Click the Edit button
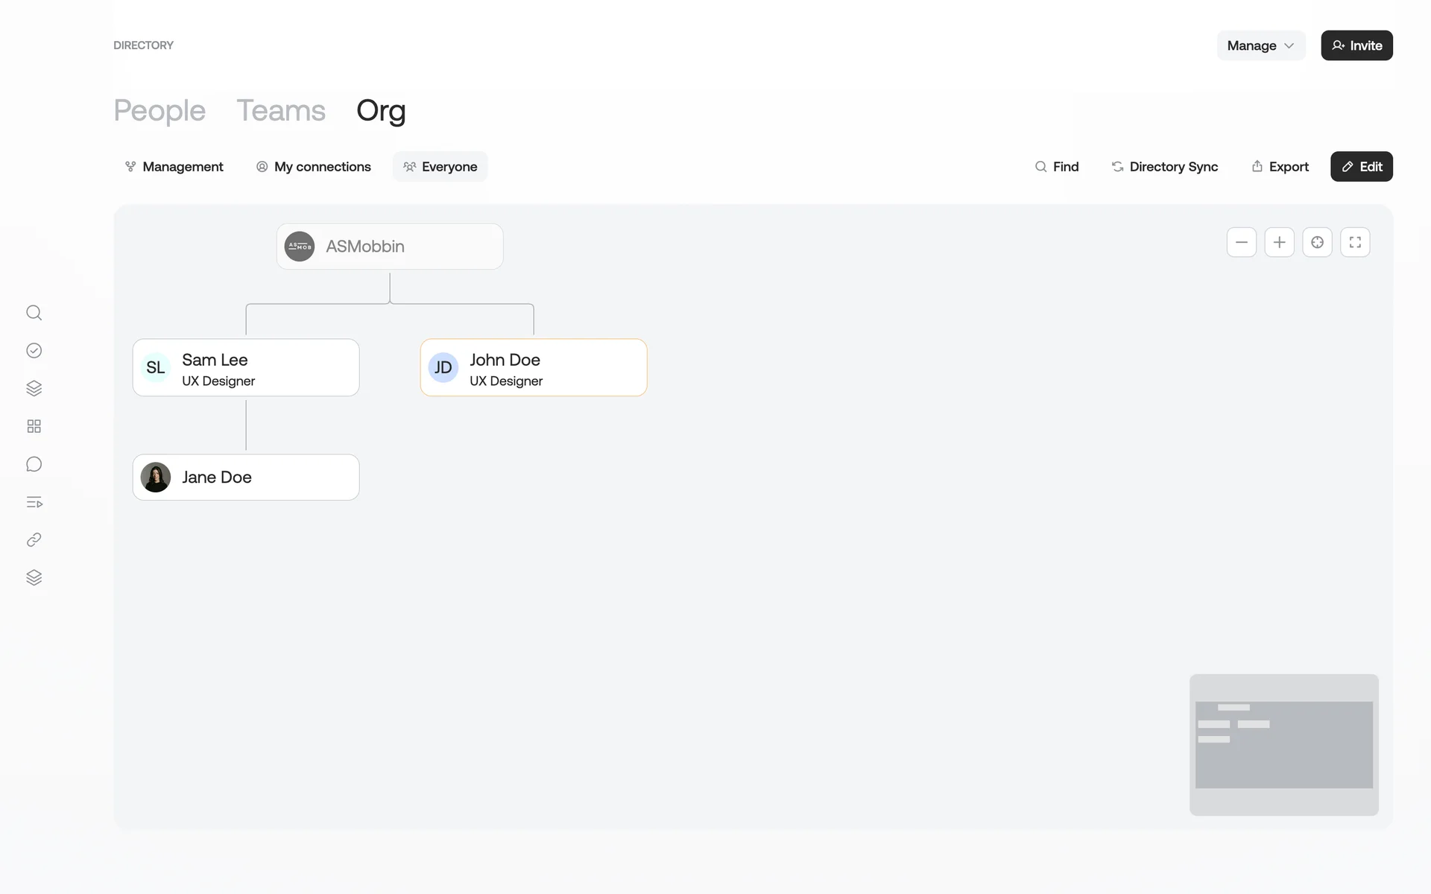The width and height of the screenshot is (1431, 894). pyautogui.click(x=1361, y=167)
